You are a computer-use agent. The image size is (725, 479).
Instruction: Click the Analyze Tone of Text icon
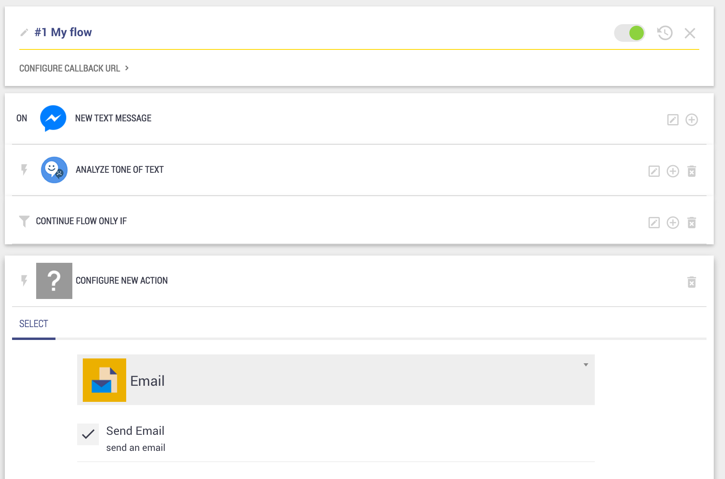click(54, 170)
